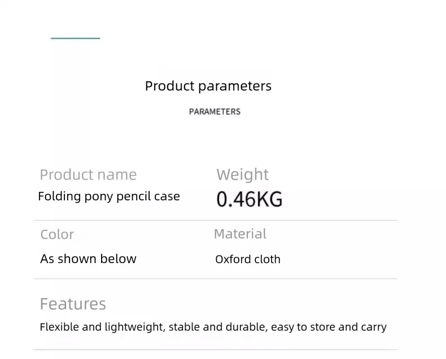Screen dimensions: 446x359
Task: Select the uppercase 'PARAMETERS' subtitle
Action: point(215,112)
